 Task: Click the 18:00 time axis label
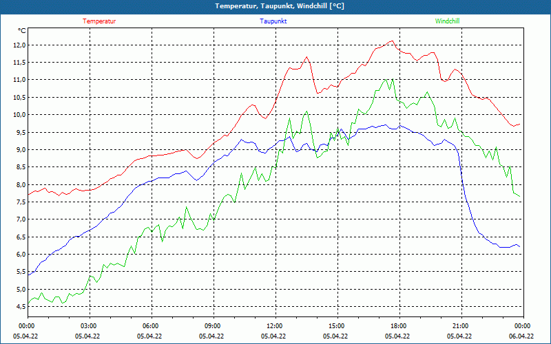(x=399, y=326)
